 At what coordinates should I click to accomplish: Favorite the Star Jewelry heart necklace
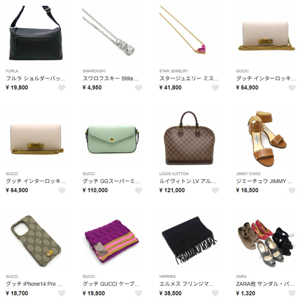click(215, 88)
